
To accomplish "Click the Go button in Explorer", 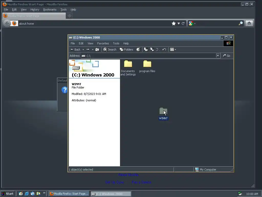I will click(x=227, y=56).
